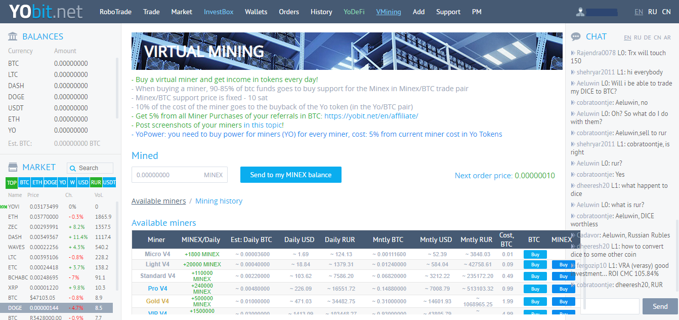Open the VMining menu item

(x=388, y=12)
